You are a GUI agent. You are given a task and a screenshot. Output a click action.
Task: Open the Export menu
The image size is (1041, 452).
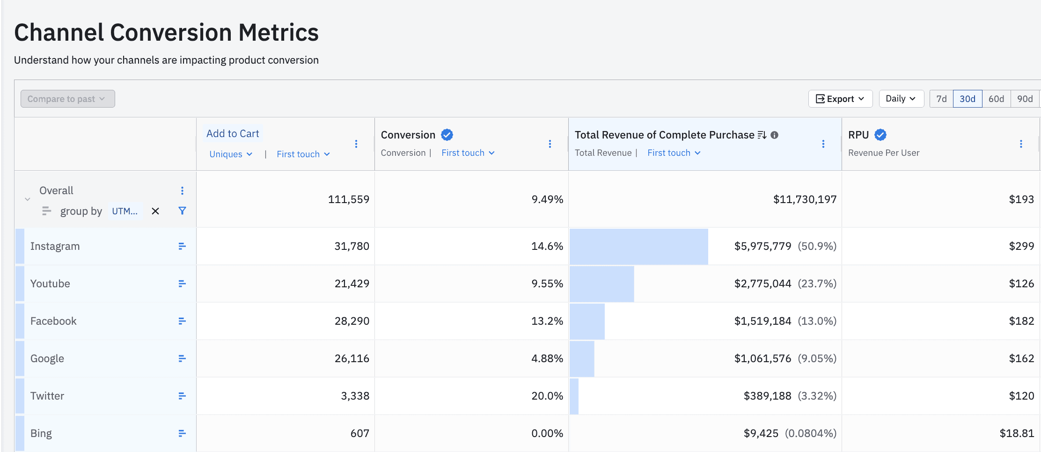[x=840, y=99]
